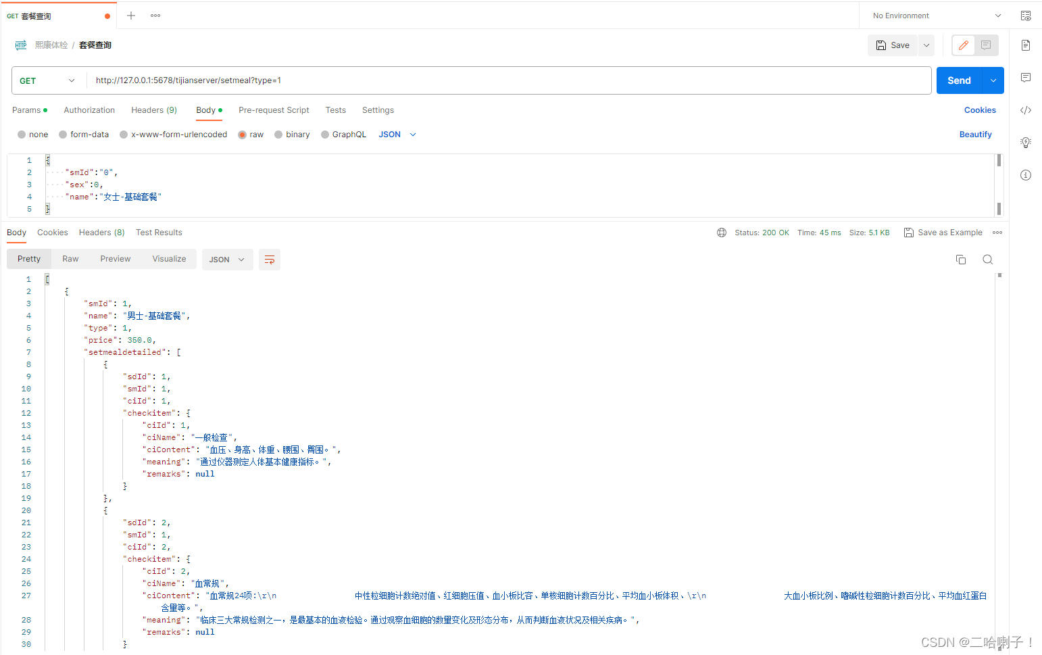Switch response view to Visualize

(169, 259)
